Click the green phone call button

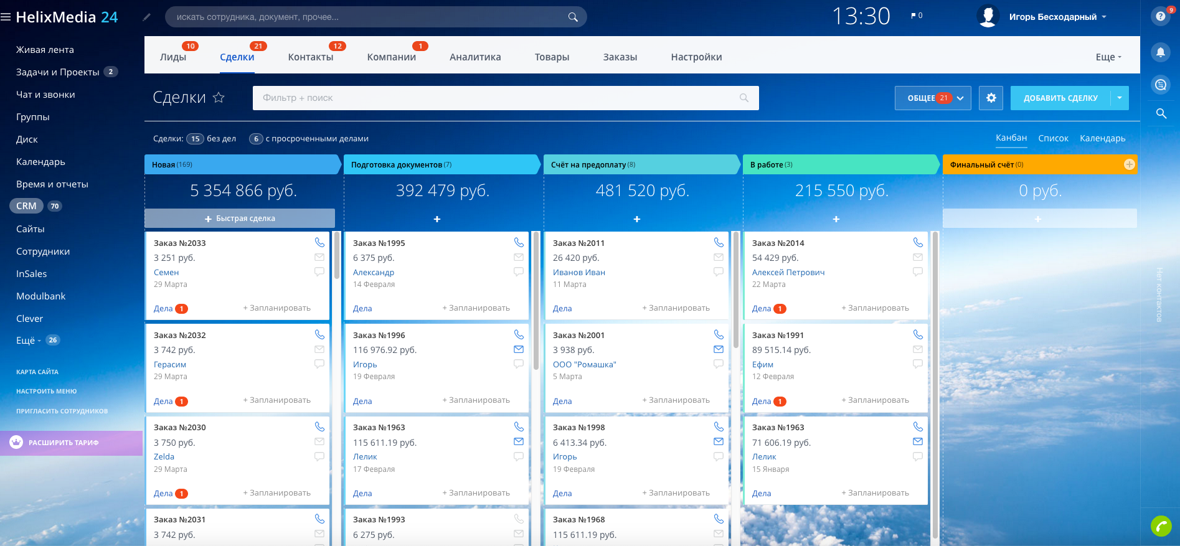tap(1161, 526)
